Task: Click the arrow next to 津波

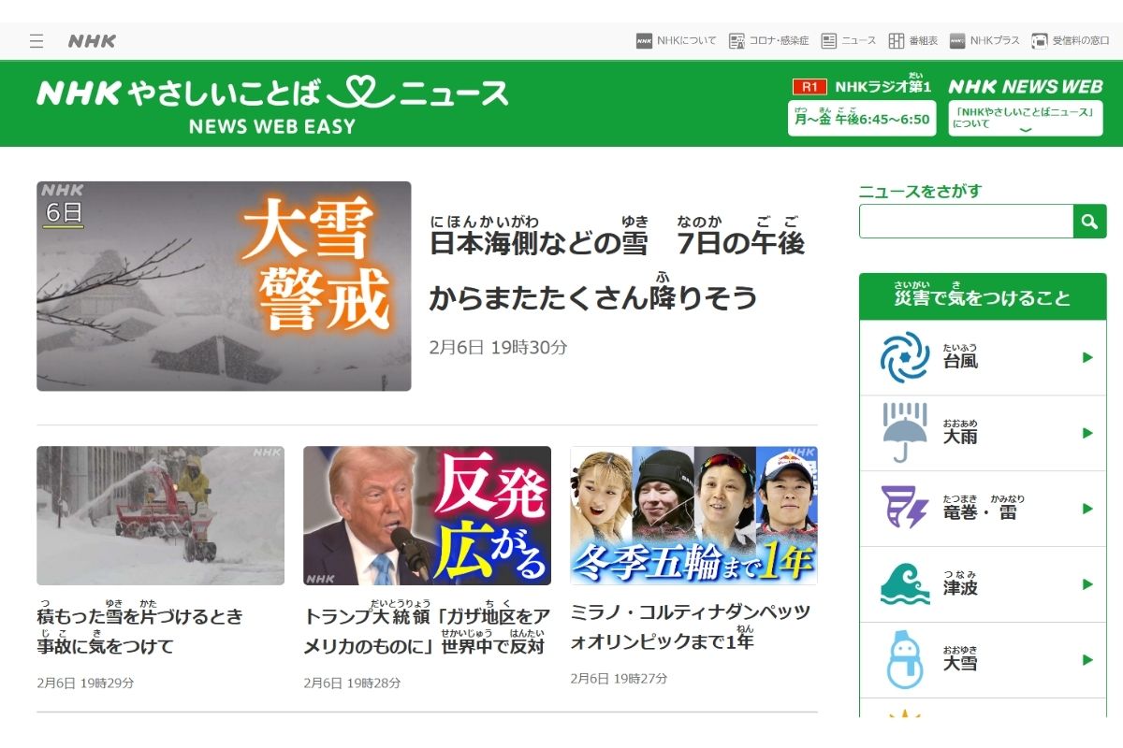Action: (x=1087, y=584)
